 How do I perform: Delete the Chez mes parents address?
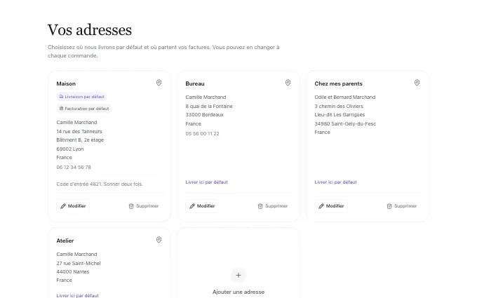click(401, 206)
